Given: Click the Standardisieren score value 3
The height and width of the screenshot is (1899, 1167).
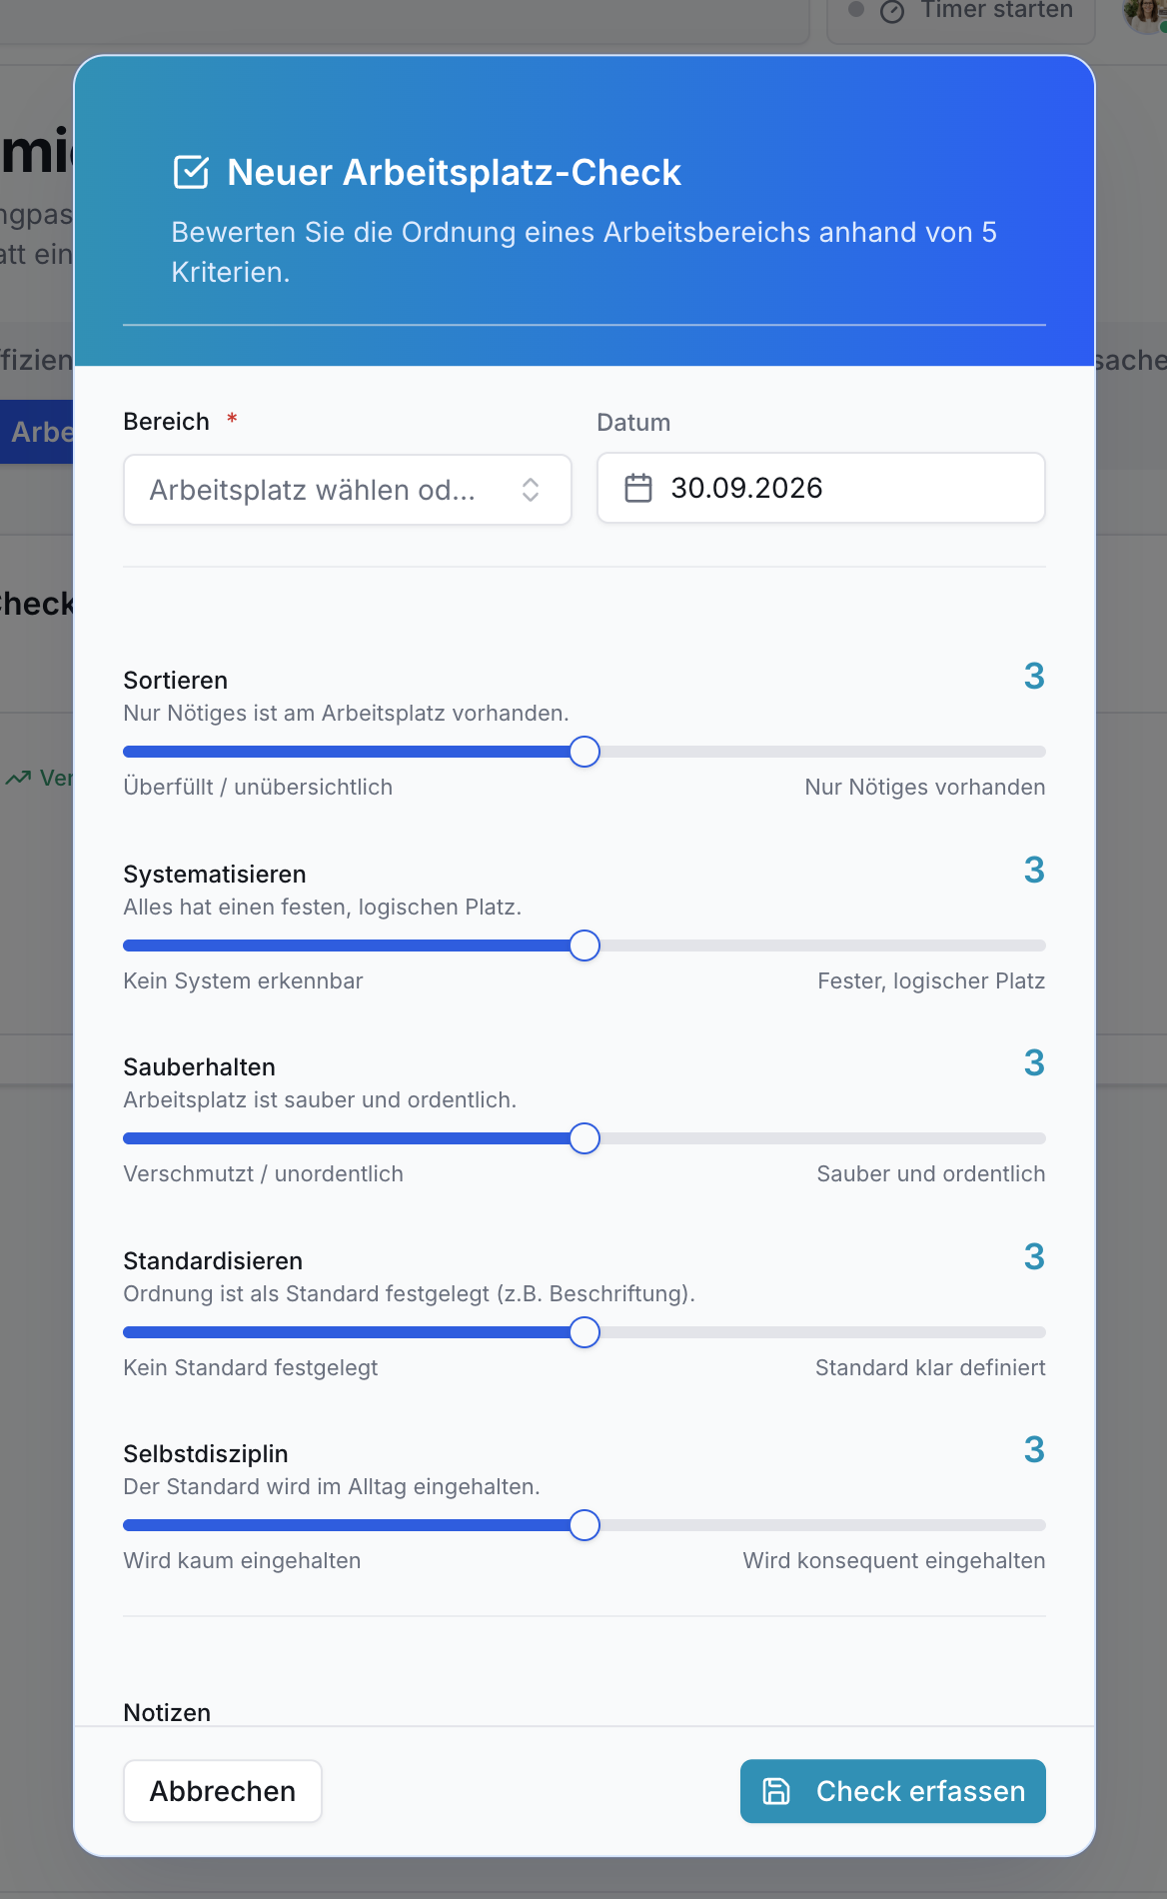Looking at the screenshot, I should tap(1034, 1257).
